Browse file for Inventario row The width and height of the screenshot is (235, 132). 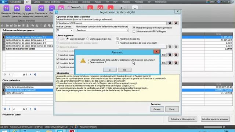click(170, 63)
